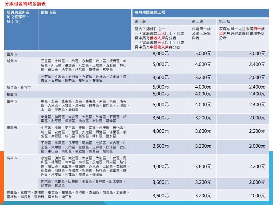Click the 臺北市 row label
The width and height of the screenshot is (273, 205).
[12, 54]
